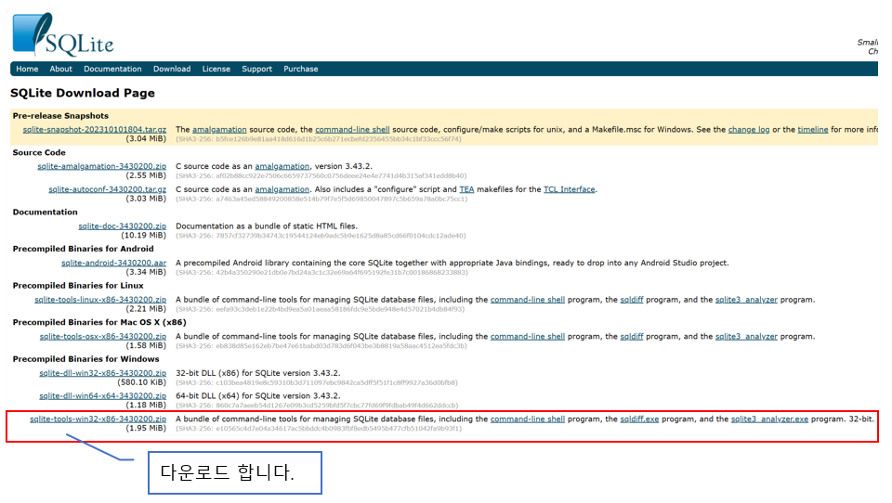Download sqlite-android-3430200.aar
This screenshot has height=503, width=892.
click(x=113, y=264)
